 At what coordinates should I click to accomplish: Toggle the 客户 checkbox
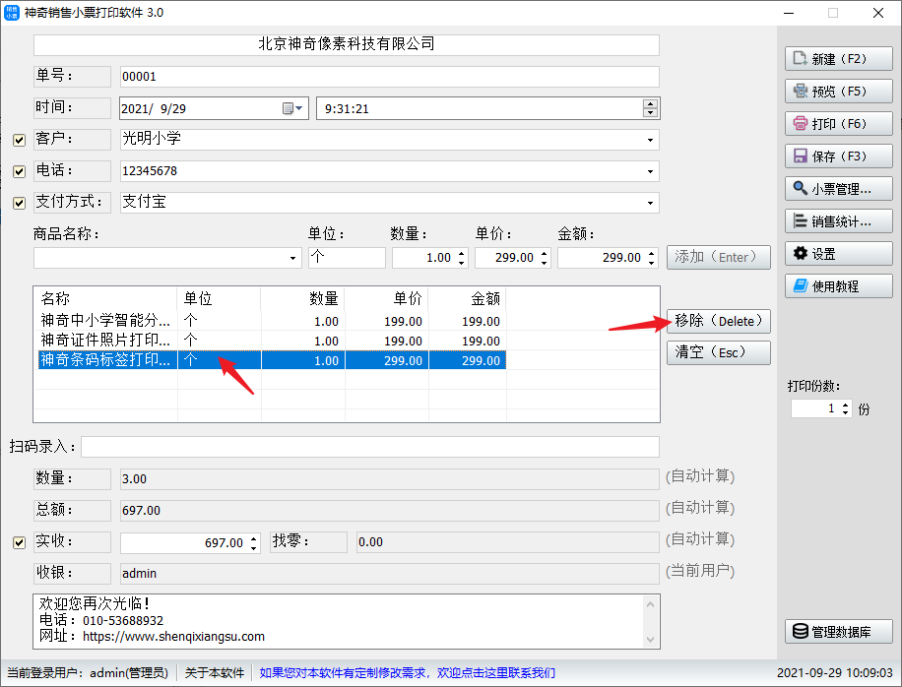19,140
